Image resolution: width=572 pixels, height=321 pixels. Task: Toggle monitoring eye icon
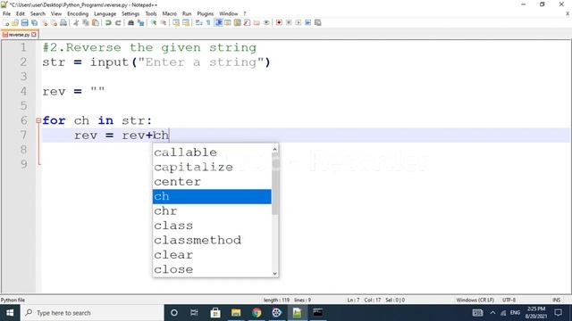(266, 22)
